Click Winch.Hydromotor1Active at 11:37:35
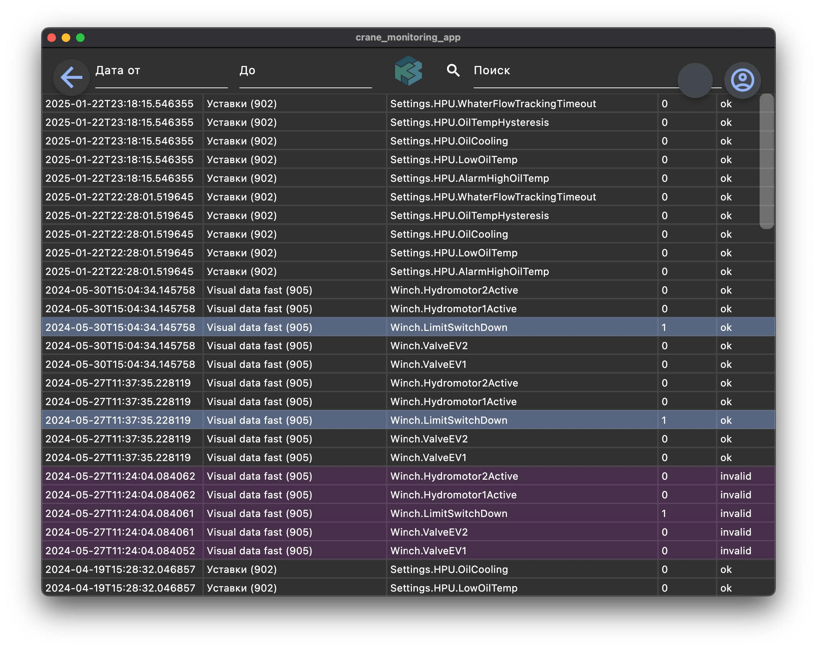This screenshot has height=650, width=817. [x=453, y=402]
